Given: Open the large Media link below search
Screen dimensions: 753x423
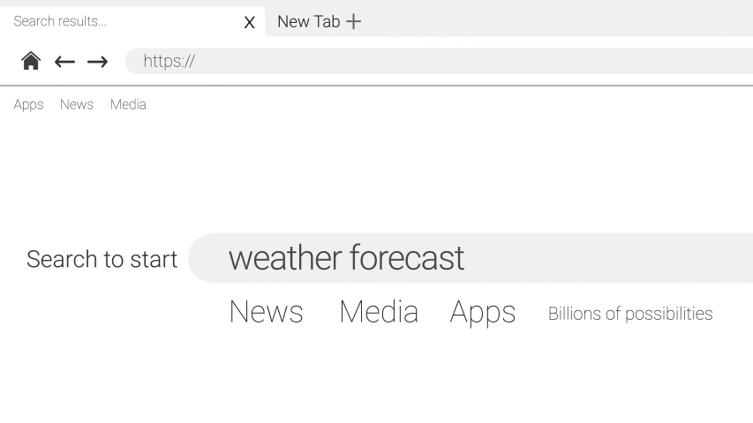Looking at the screenshot, I should (x=379, y=312).
